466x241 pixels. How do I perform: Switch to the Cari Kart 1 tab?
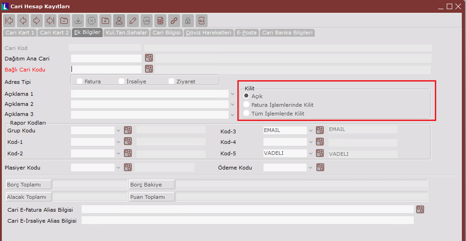click(20, 33)
